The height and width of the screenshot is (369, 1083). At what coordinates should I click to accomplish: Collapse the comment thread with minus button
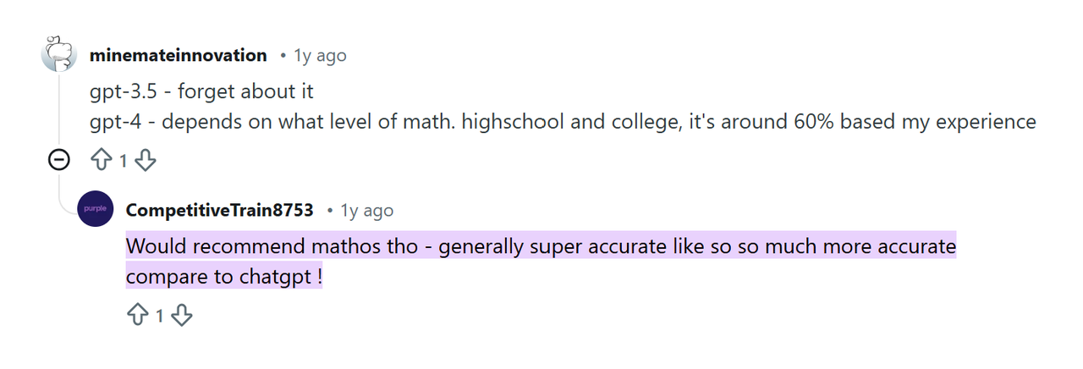(58, 159)
